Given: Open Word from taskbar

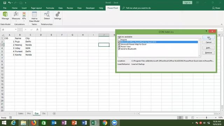Looking at the screenshot, I should pyautogui.click(x=84, y=123).
